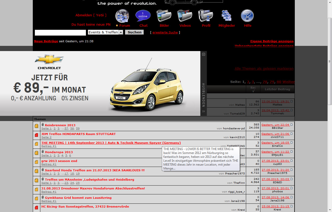This screenshot has height=212, width=332.
Task: Open the Hondaropa 2013 thread
Action: (59, 152)
